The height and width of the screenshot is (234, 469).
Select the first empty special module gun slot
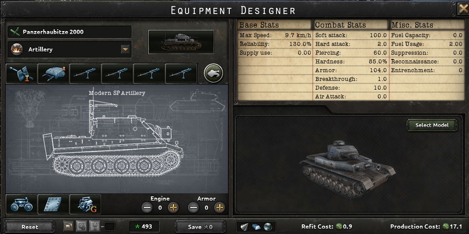[x=85, y=73]
